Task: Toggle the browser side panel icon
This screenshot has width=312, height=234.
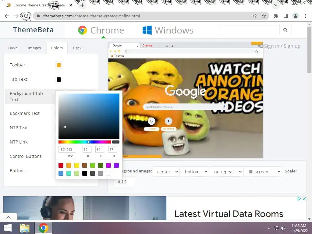Action: click(x=286, y=16)
